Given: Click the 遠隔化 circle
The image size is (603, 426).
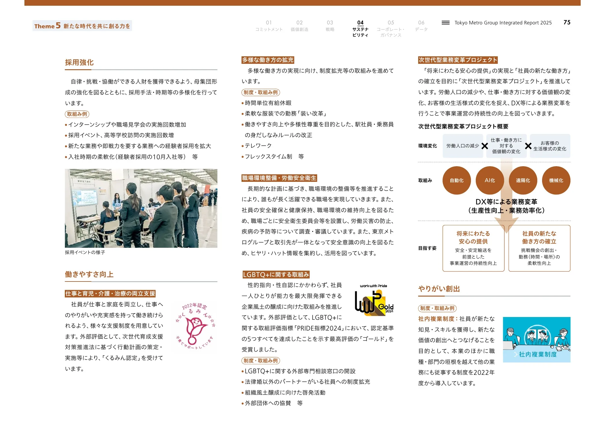Looking at the screenshot, I should (x=523, y=180).
